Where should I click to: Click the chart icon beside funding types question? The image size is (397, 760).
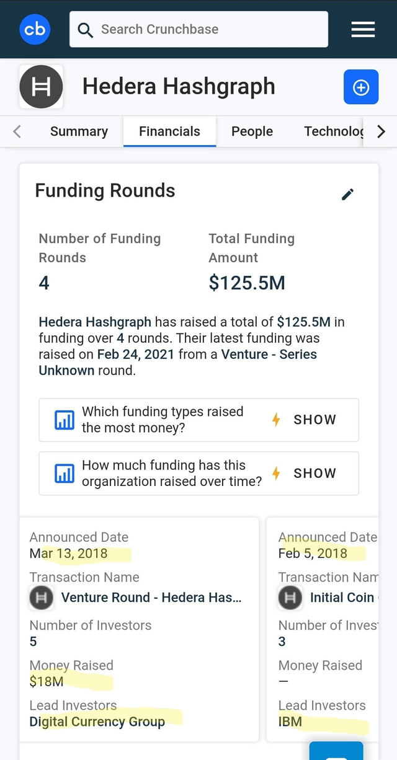65,420
